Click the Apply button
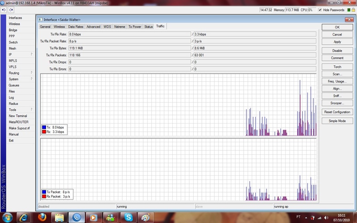 pos(337,41)
